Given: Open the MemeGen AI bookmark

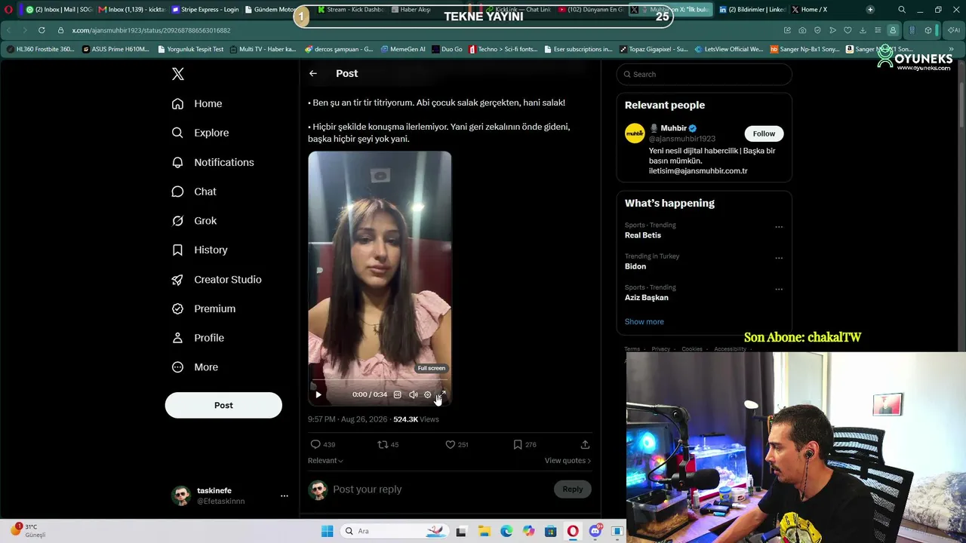Looking at the screenshot, I should (x=403, y=49).
